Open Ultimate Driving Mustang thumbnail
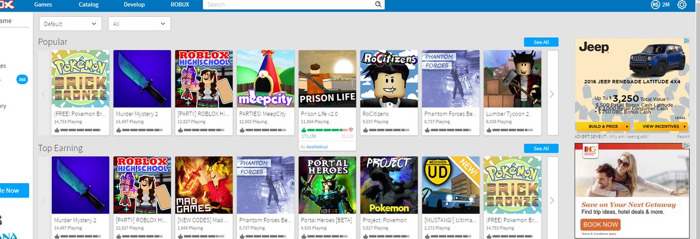Image resolution: width=700 pixels, height=239 pixels. point(451,186)
